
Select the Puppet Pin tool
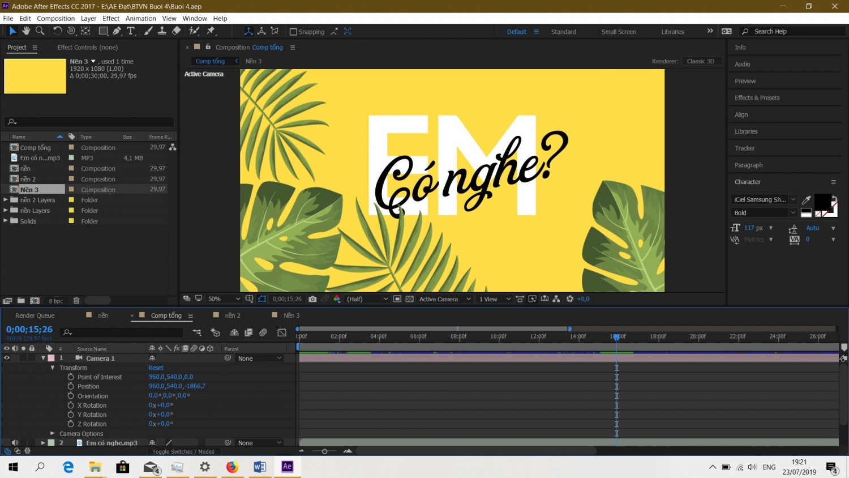(x=211, y=31)
